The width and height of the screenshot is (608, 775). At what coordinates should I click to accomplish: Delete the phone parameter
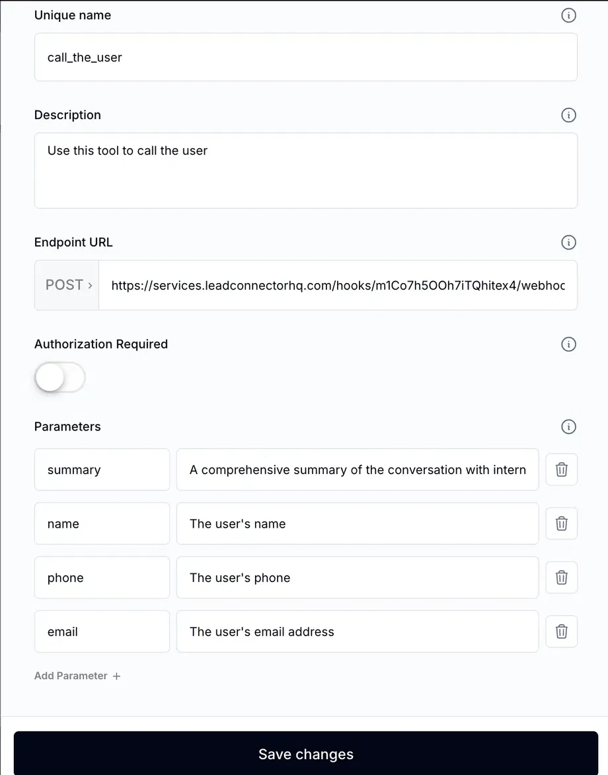(x=561, y=577)
